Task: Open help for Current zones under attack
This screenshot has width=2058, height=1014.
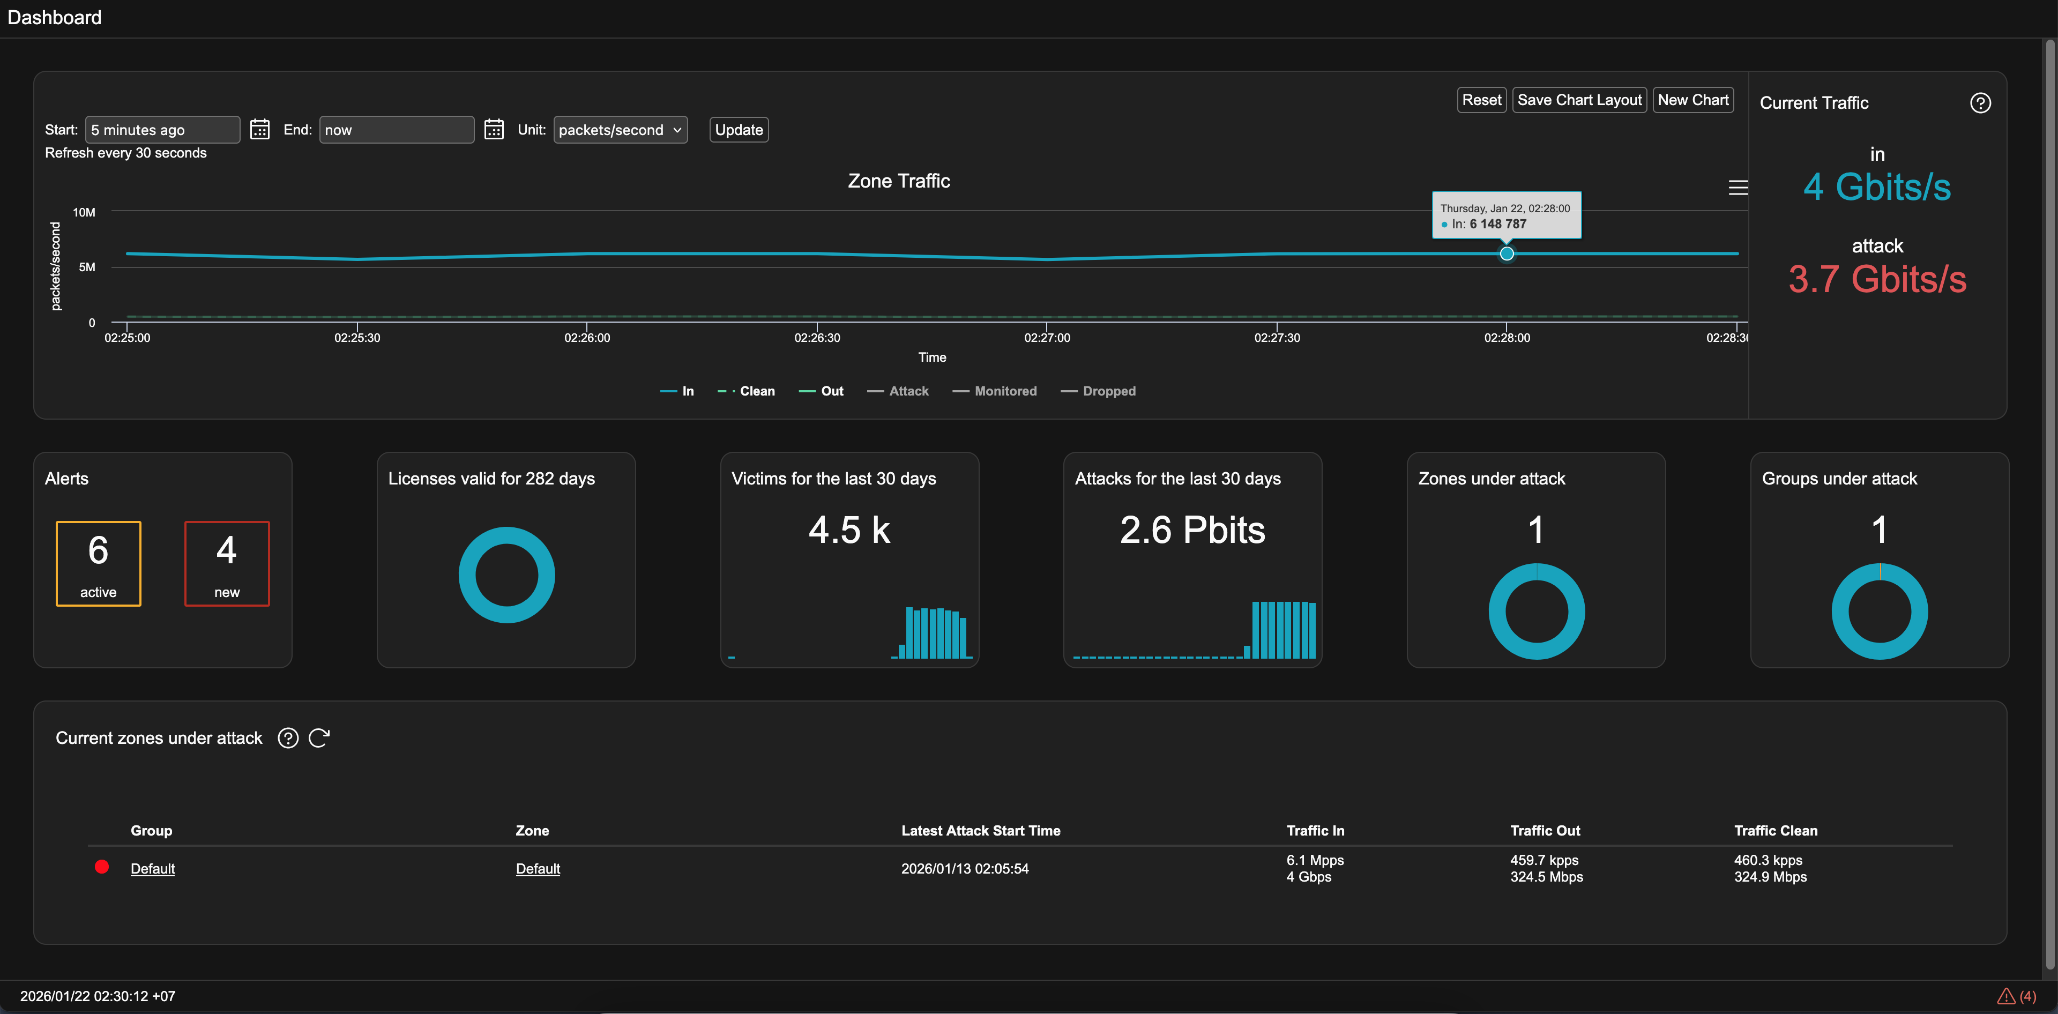Action: pyautogui.click(x=288, y=737)
